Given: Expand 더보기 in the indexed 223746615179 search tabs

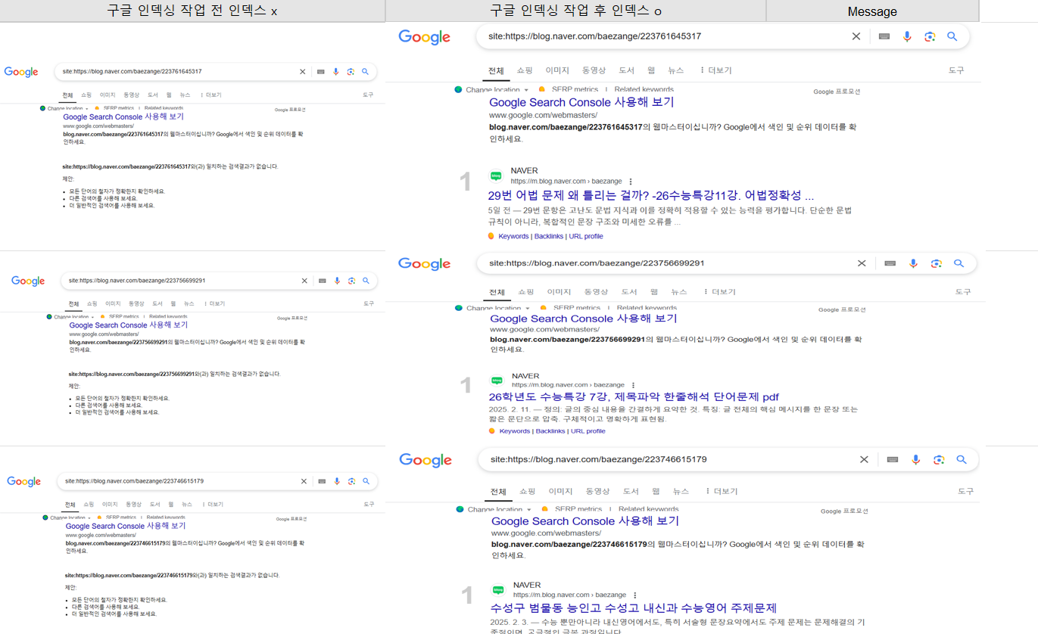Looking at the screenshot, I should [721, 491].
